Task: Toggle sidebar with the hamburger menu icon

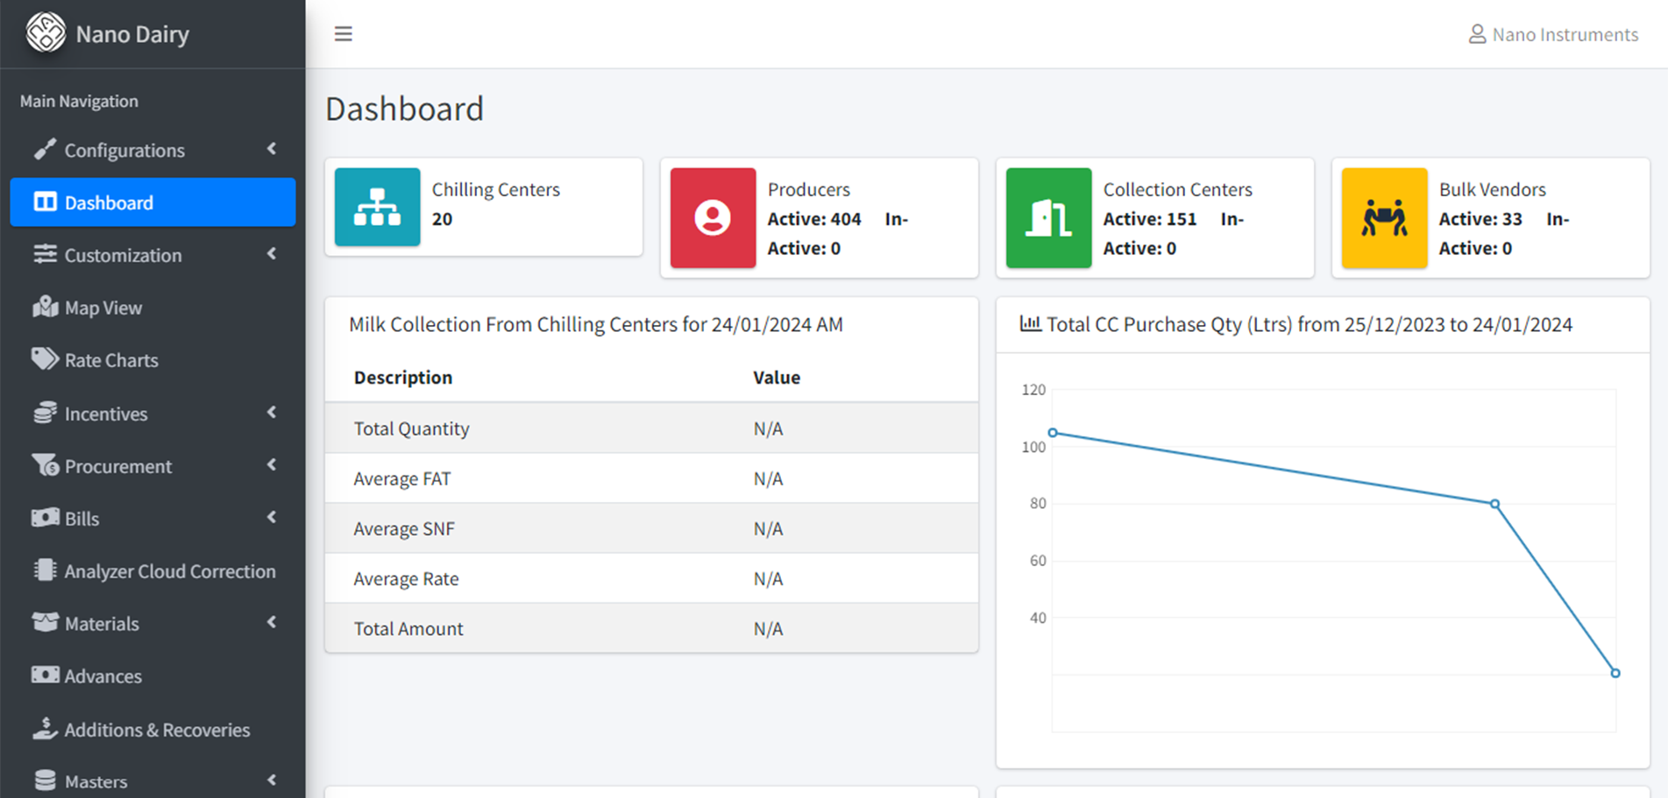Action: pos(343,34)
